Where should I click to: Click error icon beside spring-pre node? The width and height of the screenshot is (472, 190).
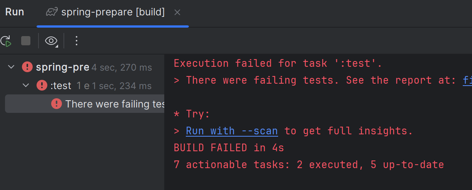(x=27, y=67)
